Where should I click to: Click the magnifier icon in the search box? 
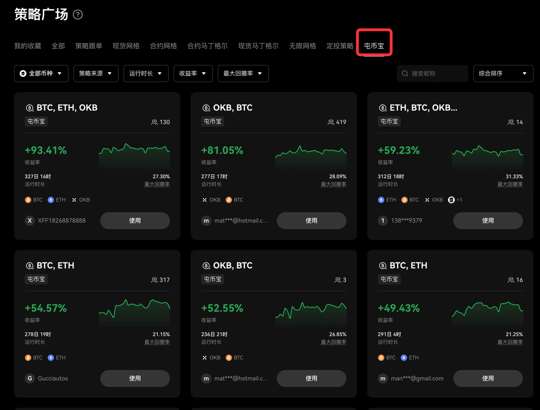pos(405,74)
